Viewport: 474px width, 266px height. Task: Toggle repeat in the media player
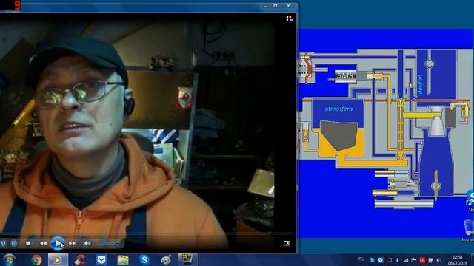point(14,243)
